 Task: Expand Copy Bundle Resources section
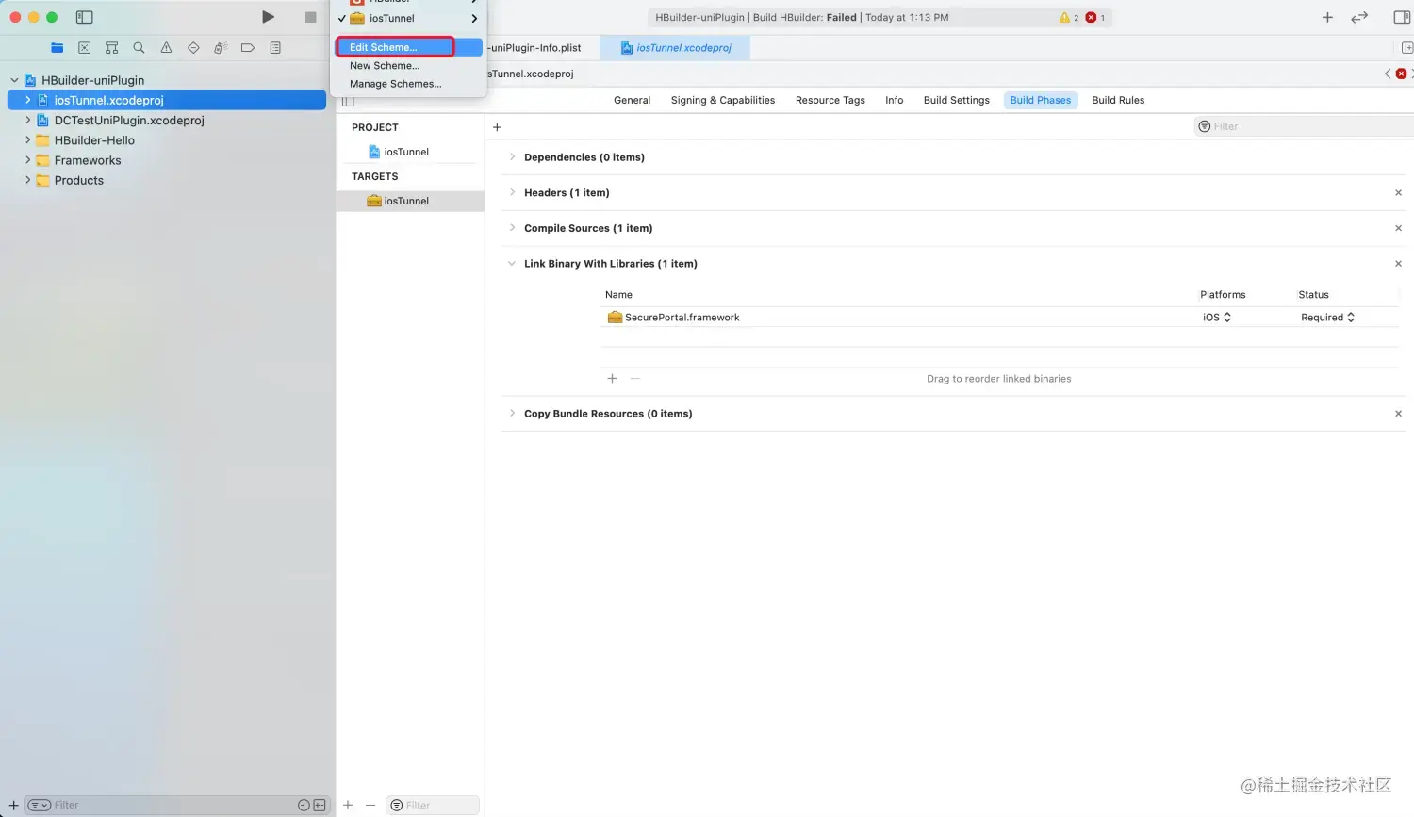coord(512,414)
